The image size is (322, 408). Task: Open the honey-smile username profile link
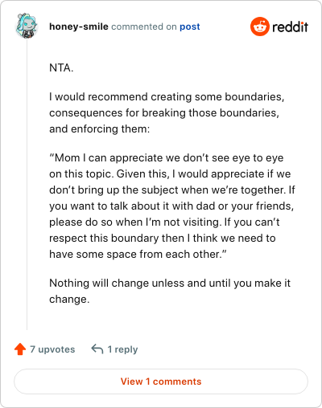(x=79, y=27)
